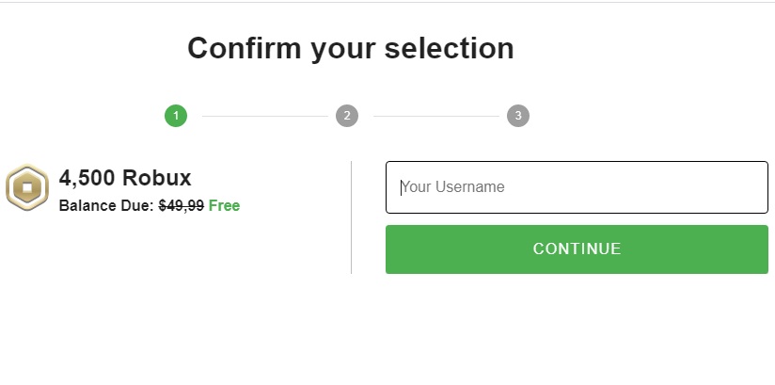Click the horizontal border at the page top
The image size is (775, 385).
click(387, 2)
